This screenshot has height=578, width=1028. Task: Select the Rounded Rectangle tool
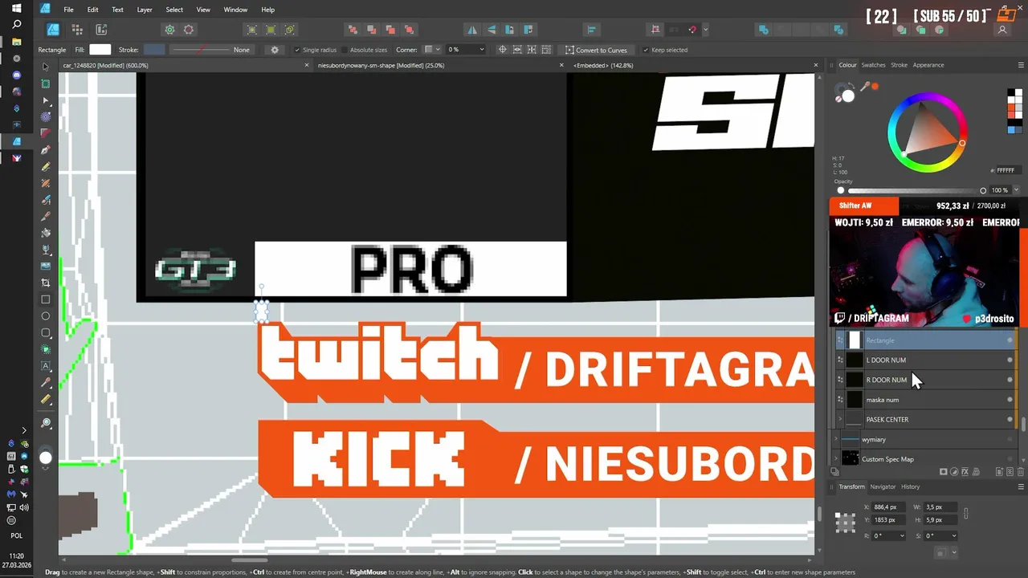(x=46, y=332)
